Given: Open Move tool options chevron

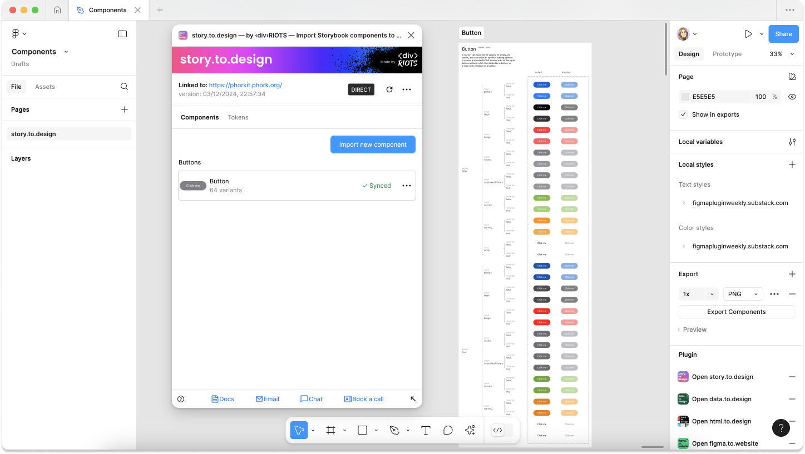Looking at the screenshot, I should pyautogui.click(x=313, y=430).
